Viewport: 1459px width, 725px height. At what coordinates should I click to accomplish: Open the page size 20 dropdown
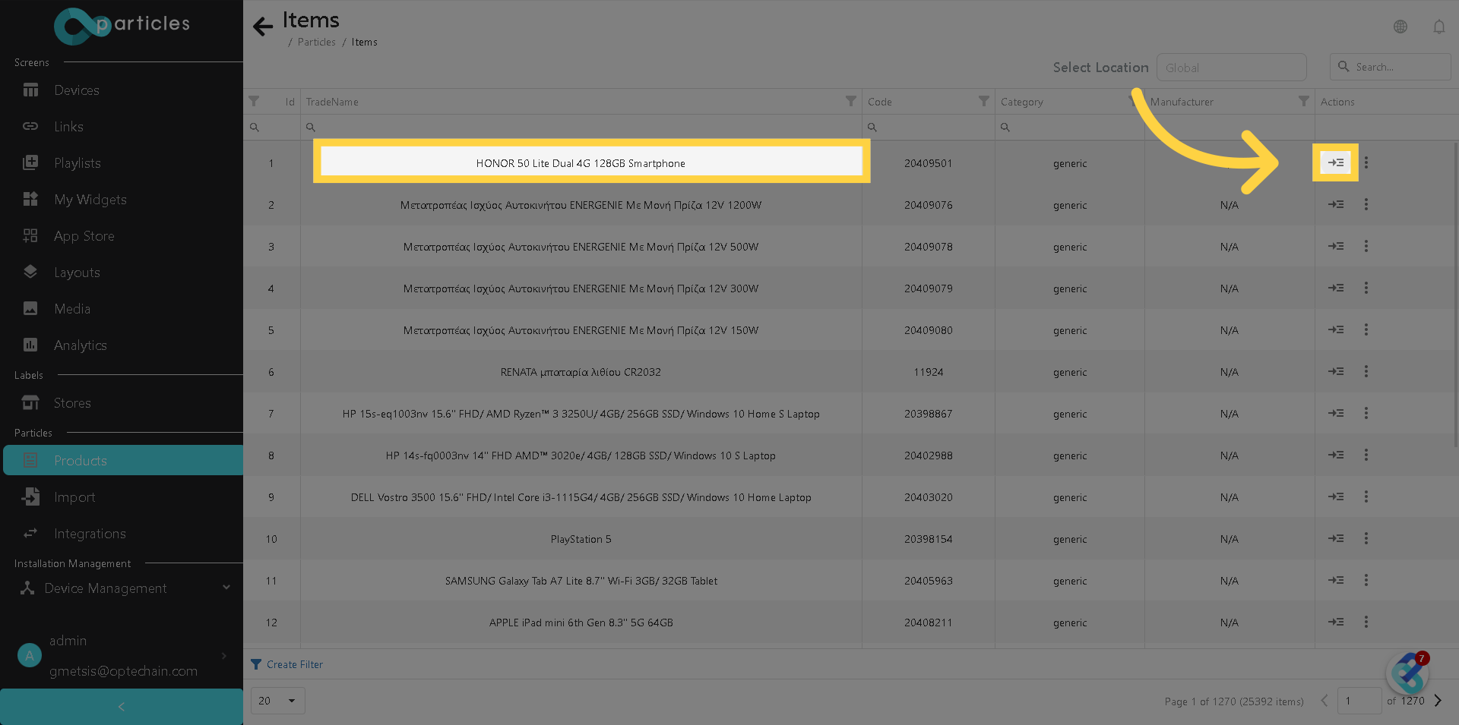click(278, 701)
